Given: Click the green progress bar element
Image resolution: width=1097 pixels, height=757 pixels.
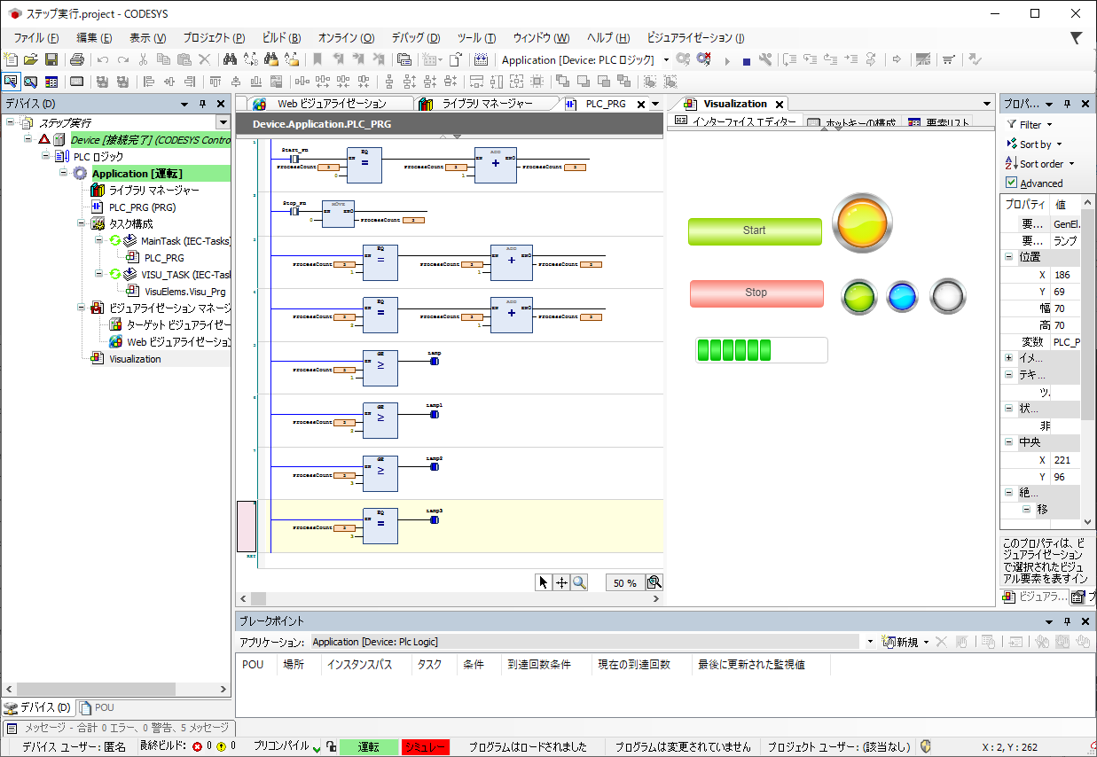Looking at the screenshot, I should pyautogui.click(x=761, y=349).
